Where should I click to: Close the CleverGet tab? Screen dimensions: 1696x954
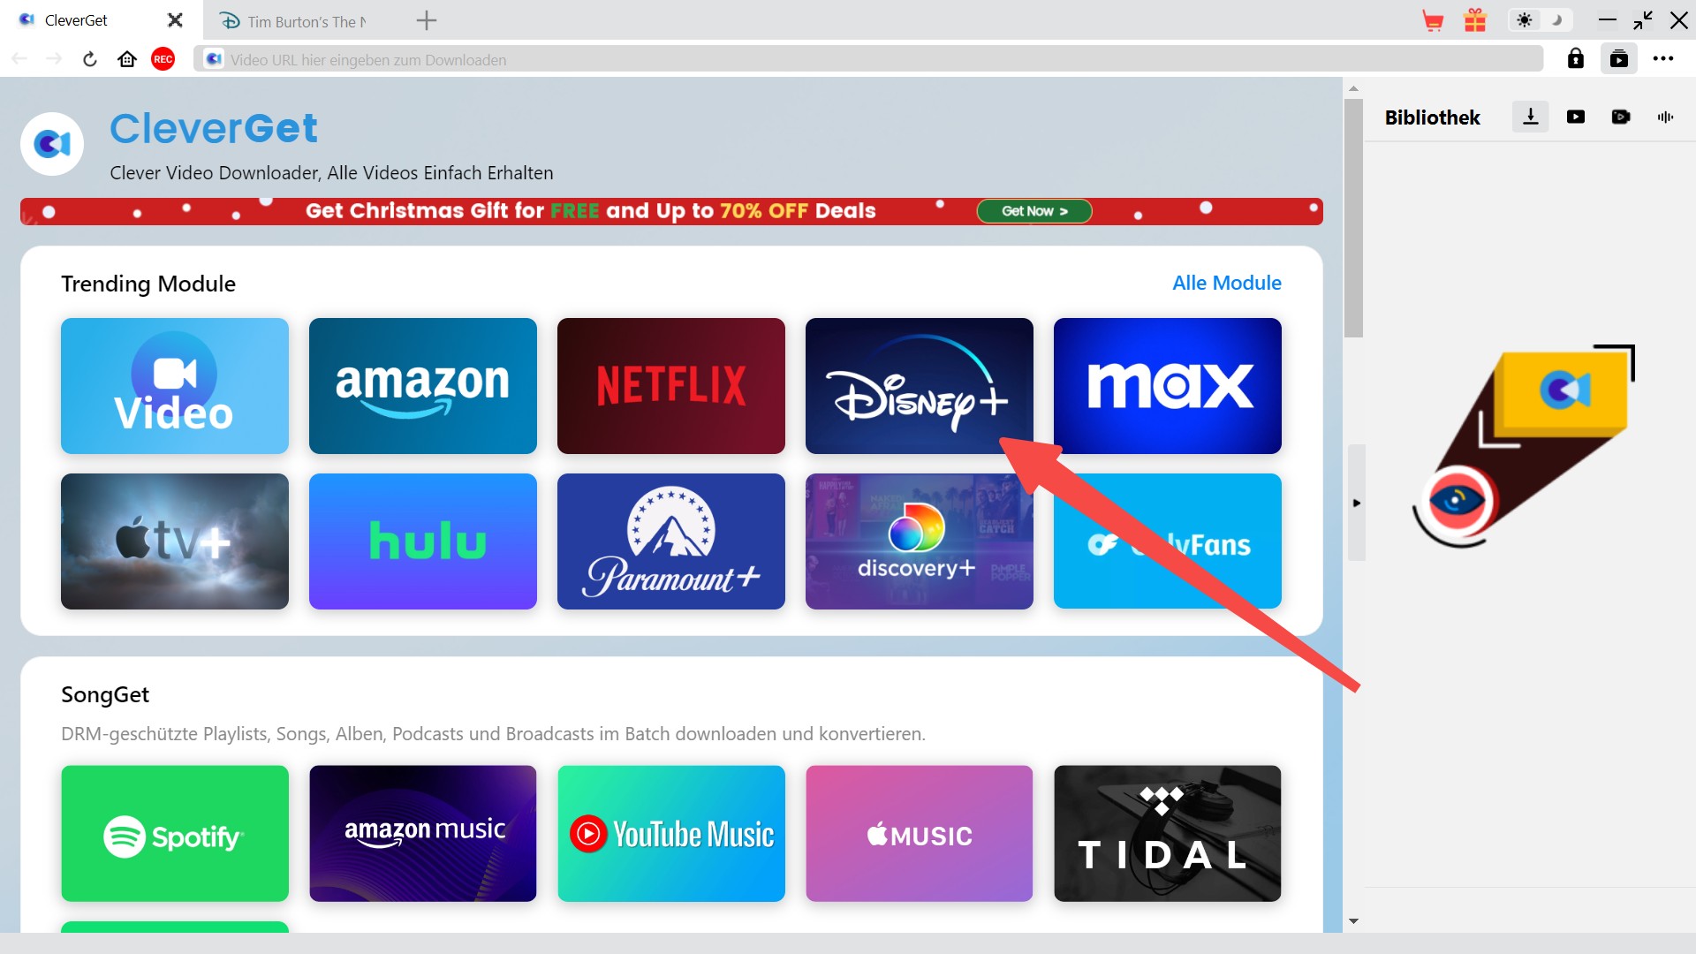pyautogui.click(x=175, y=20)
